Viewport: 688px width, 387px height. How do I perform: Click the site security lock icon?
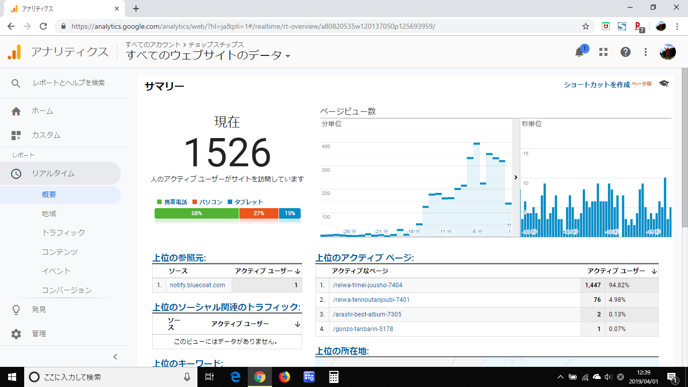pyautogui.click(x=63, y=26)
